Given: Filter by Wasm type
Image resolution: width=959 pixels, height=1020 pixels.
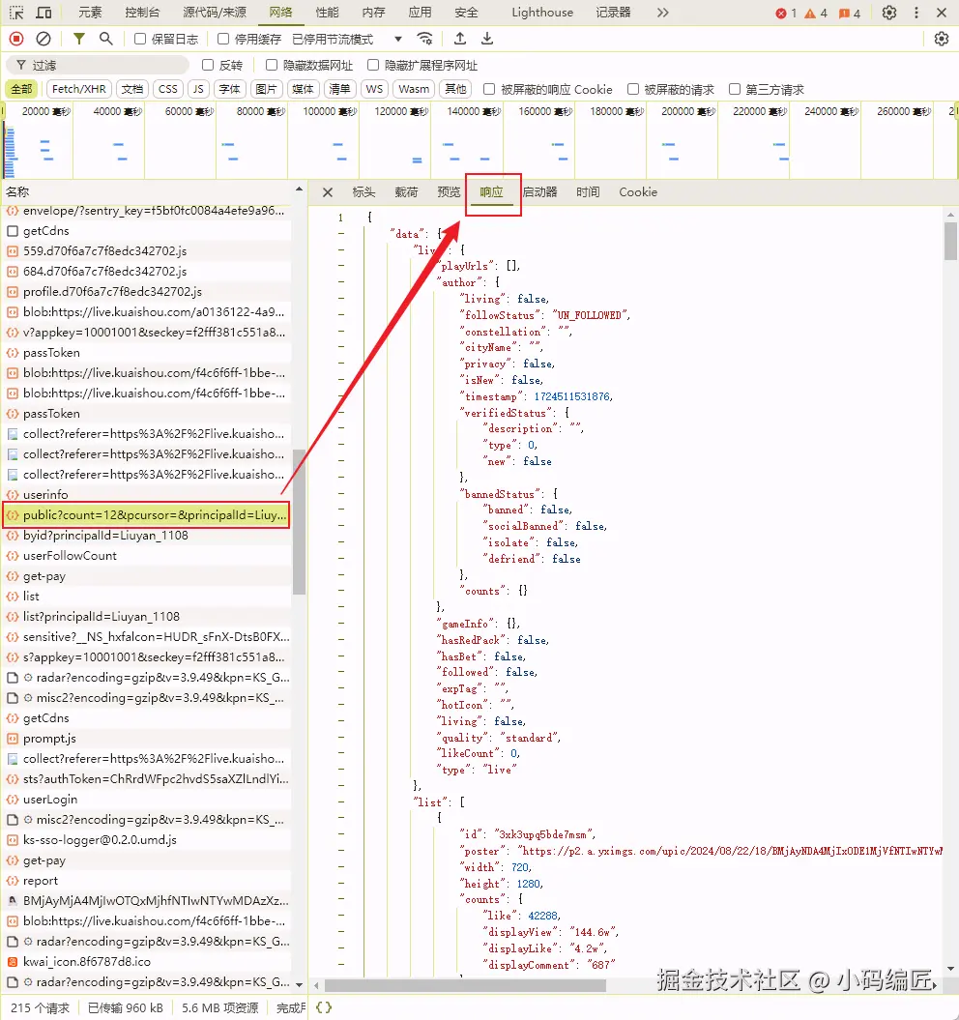Looking at the screenshot, I should [x=414, y=89].
